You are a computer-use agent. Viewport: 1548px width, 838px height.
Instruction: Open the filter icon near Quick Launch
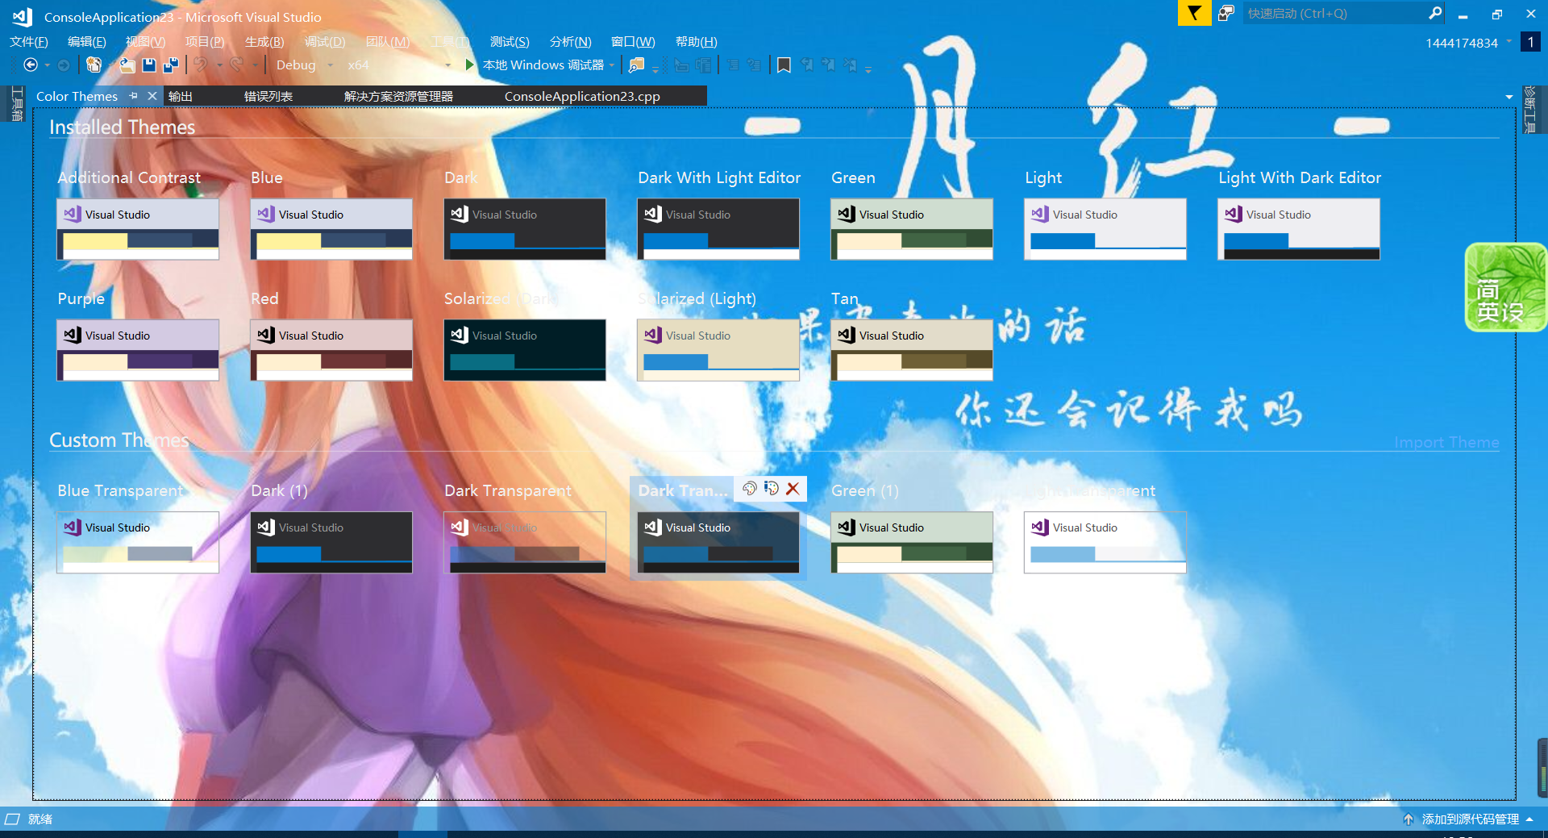(x=1194, y=13)
